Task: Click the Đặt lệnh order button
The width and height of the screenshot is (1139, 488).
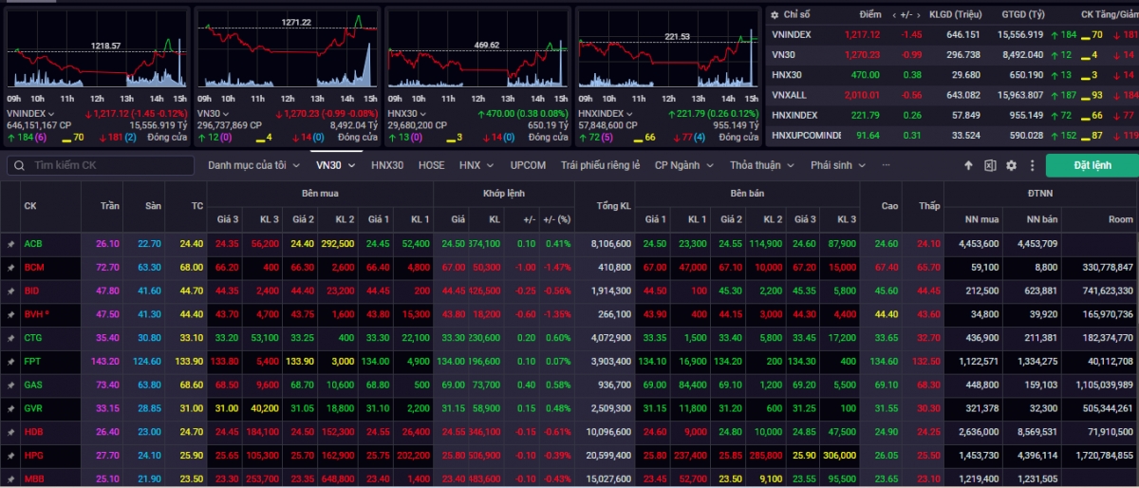Action: click(x=1092, y=165)
